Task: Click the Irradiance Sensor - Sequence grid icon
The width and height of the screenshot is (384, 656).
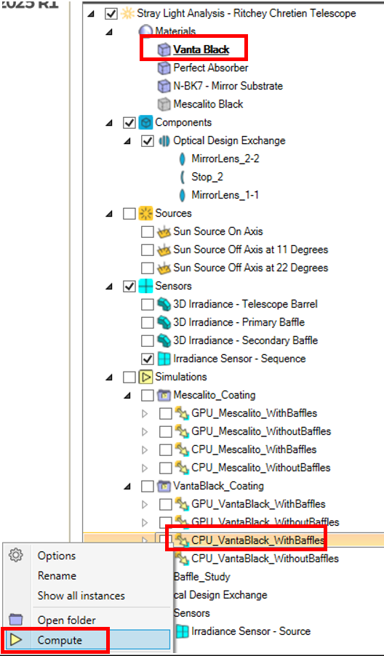Action: [x=164, y=359]
